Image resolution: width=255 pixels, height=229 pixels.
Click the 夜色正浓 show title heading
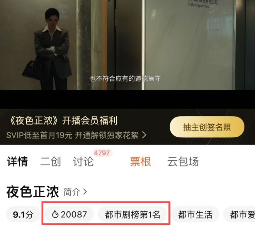(x=32, y=192)
